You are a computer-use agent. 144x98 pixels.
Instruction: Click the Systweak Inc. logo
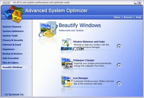(14, 94)
